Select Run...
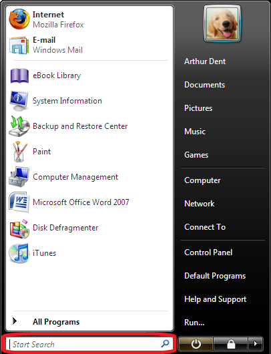The width and height of the screenshot is (271, 354). pyautogui.click(x=194, y=323)
